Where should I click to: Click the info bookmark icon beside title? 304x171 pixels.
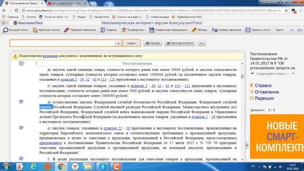(x=21, y=63)
